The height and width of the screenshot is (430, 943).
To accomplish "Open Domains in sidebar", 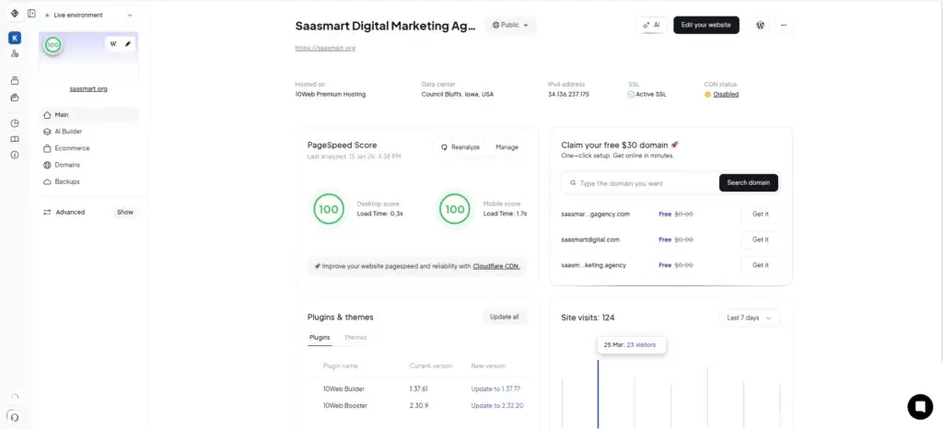I will tap(89, 165).
